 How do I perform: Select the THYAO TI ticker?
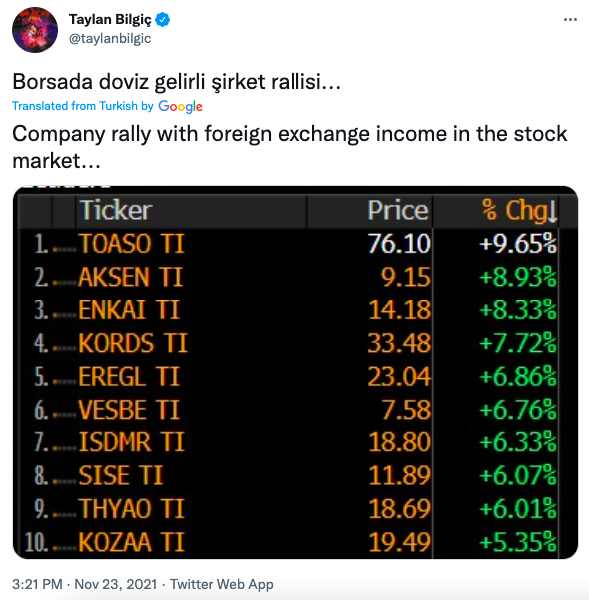pos(131,509)
